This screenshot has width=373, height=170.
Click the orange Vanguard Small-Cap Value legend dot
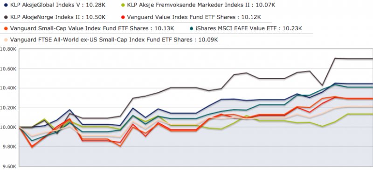(6, 28)
